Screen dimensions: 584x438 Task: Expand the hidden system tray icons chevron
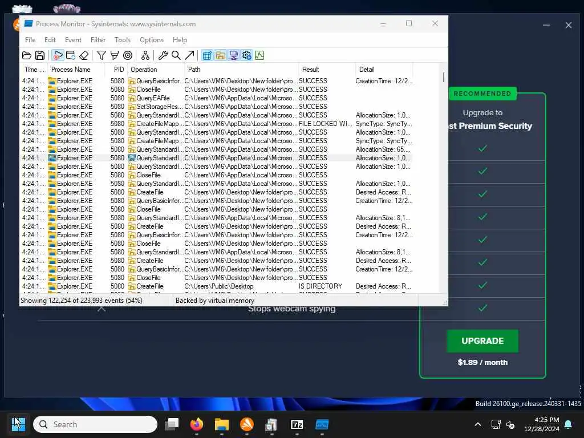tap(478, 424)
